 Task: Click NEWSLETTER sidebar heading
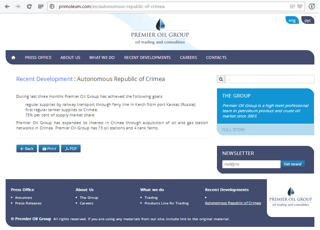click(238, 153)
